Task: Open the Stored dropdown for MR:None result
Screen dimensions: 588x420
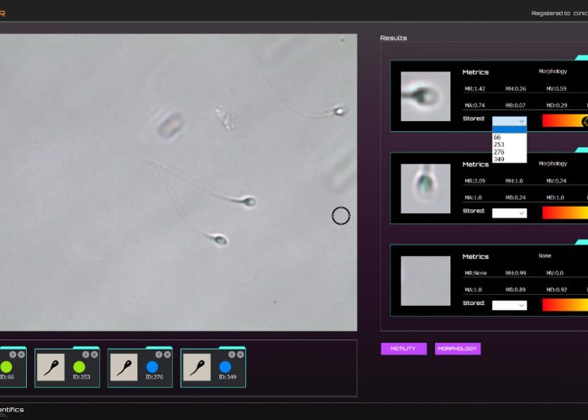Action: (509, 305)
